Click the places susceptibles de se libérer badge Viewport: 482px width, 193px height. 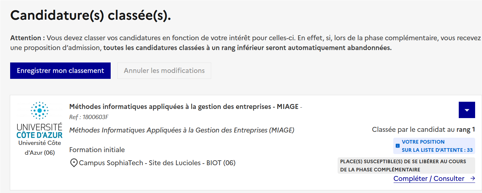coord(406,166)
